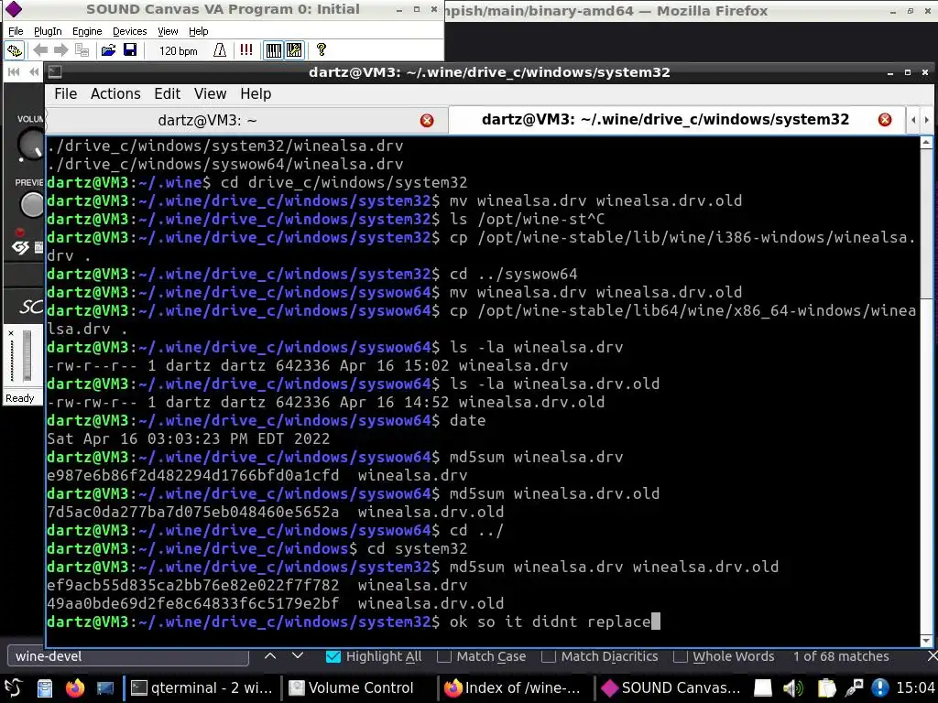Go to previous program with left arrow icon

pos(40,50)
